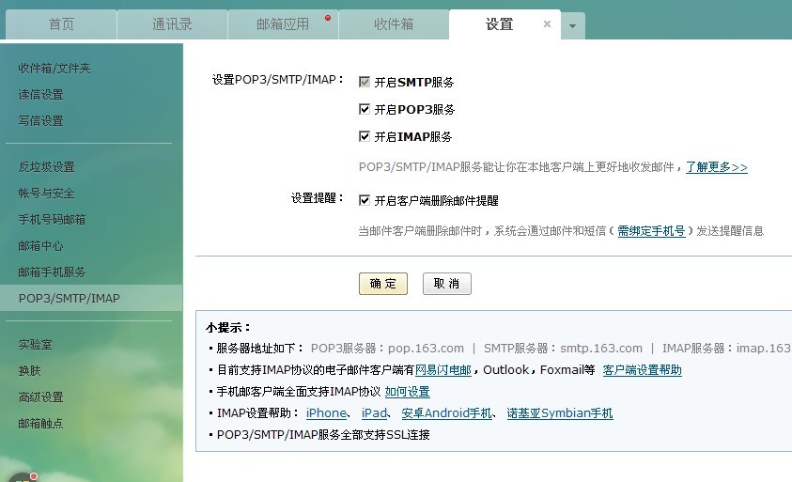Click the pop.163.com server address text
This screenshot has width=792, height=482.
[426, 349]
